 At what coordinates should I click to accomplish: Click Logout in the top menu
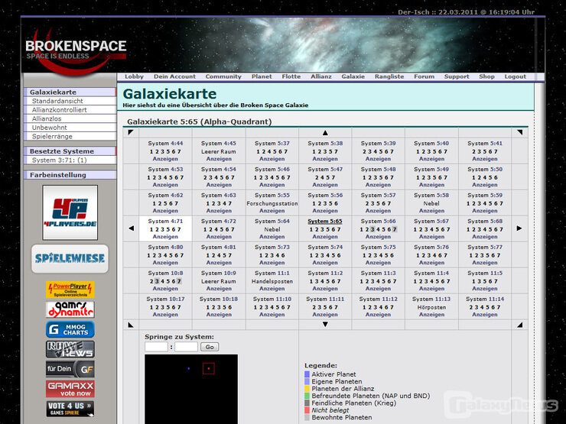pyautogui.click(x=515, y=76)
